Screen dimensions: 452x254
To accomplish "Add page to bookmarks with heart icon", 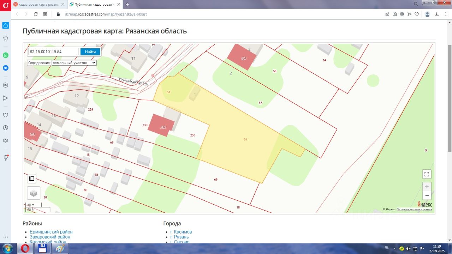I will coord(417,14).
